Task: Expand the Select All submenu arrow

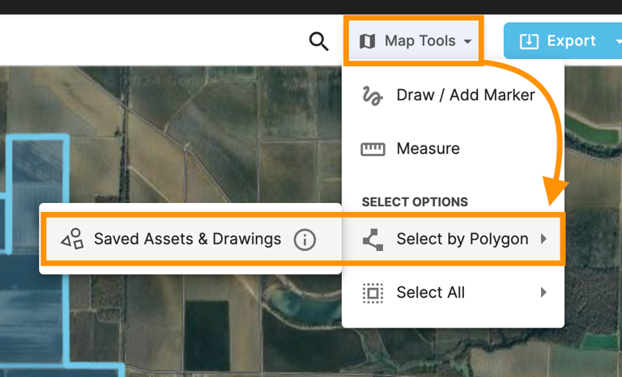Action: click(543, 293)
